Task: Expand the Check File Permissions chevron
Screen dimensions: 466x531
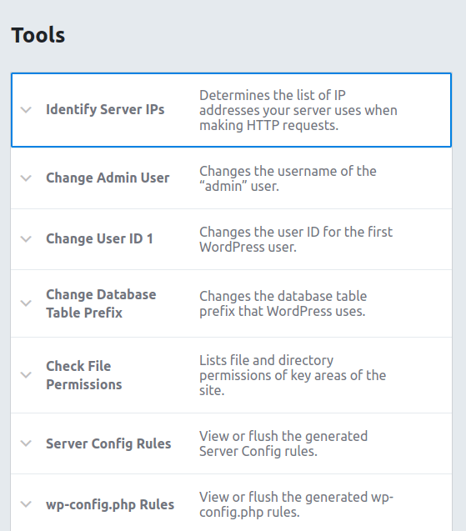Action: pyautogui.click(x=26, y=375)
